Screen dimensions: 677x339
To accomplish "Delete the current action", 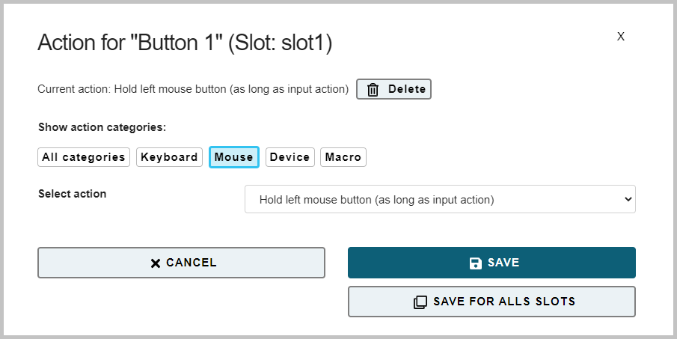I will point(393,89).
